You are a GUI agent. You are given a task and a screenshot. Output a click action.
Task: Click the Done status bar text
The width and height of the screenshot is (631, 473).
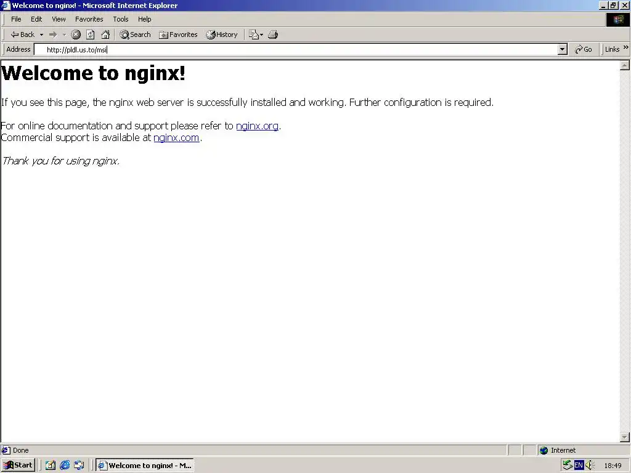20,450
